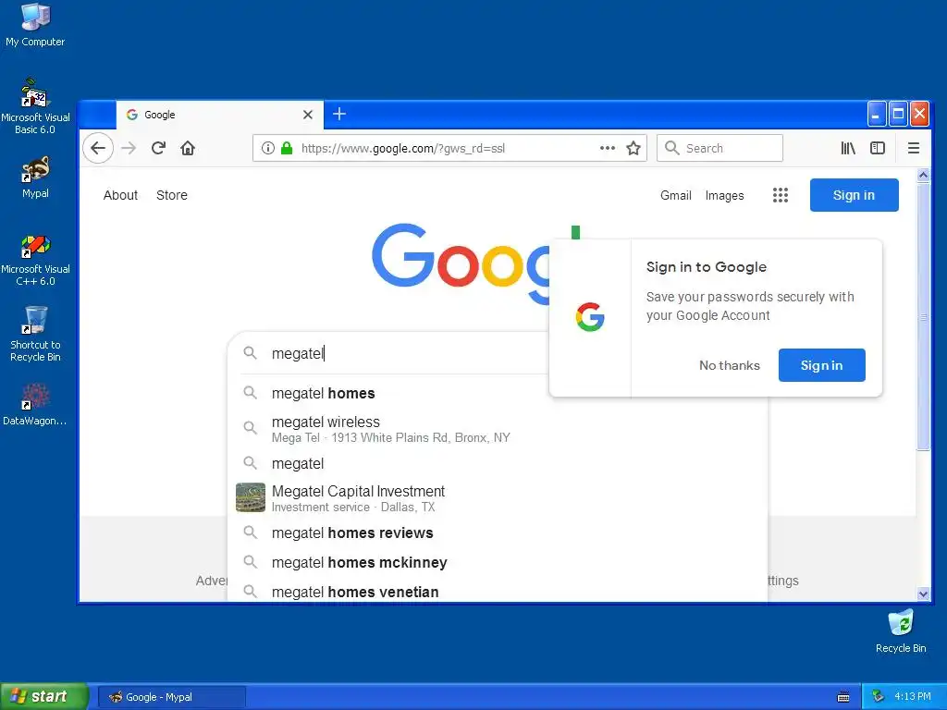Open the Windows Start menu
947x710 pixels.
(x=43, y=697)
